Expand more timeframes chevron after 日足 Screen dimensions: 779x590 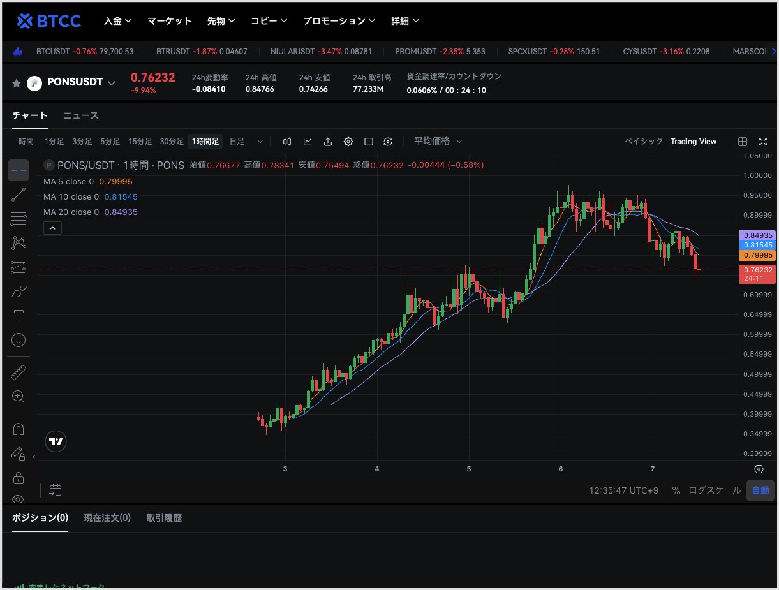(260, 142)
